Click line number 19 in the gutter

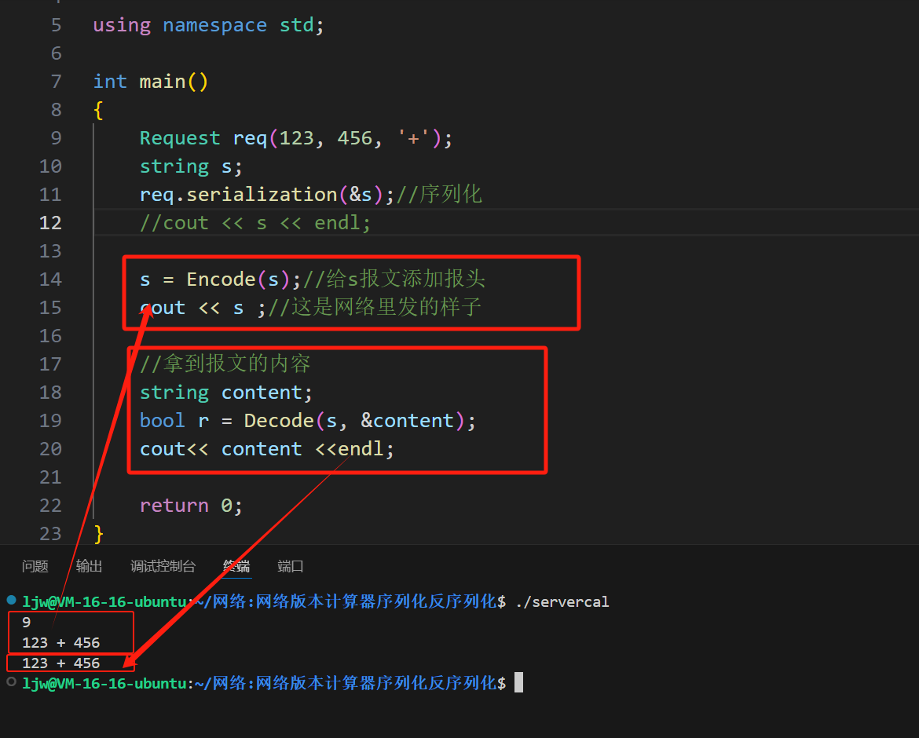[x=50, y=421]
